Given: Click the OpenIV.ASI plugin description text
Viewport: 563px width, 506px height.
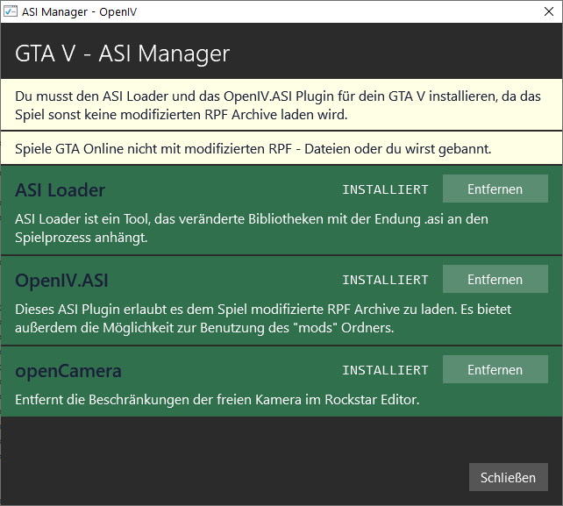Looking at the screenshot, I should tap(263, 318).
